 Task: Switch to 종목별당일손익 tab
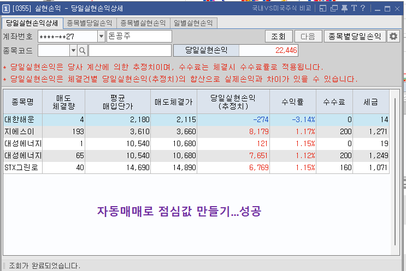pos(90,23)
